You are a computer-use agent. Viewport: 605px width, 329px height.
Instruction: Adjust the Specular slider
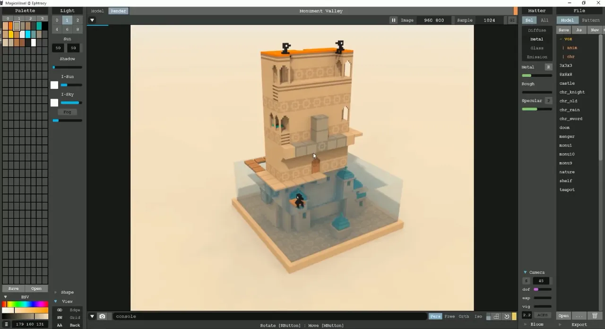[x=537, y=109]
